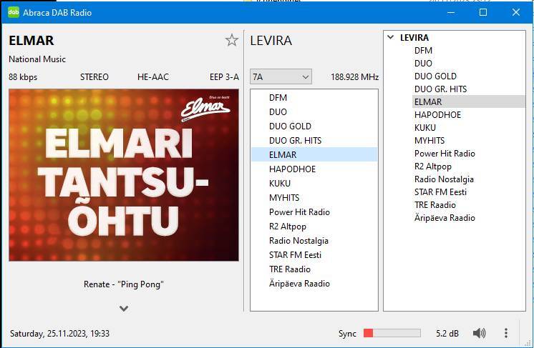Click the National Music programme type label

click(37, 59)
